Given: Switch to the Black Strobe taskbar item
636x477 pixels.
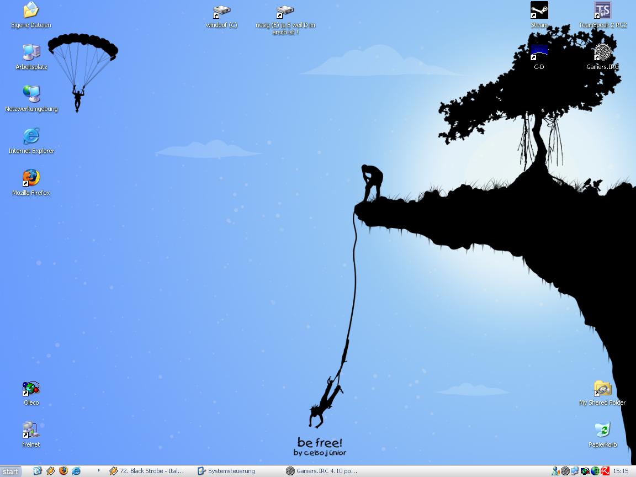Looking at the screenshot, I should (x=147, y=471).
